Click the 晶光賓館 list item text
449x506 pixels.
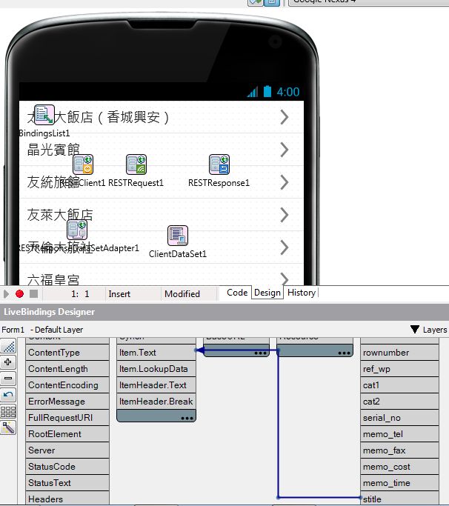point(53,150)
